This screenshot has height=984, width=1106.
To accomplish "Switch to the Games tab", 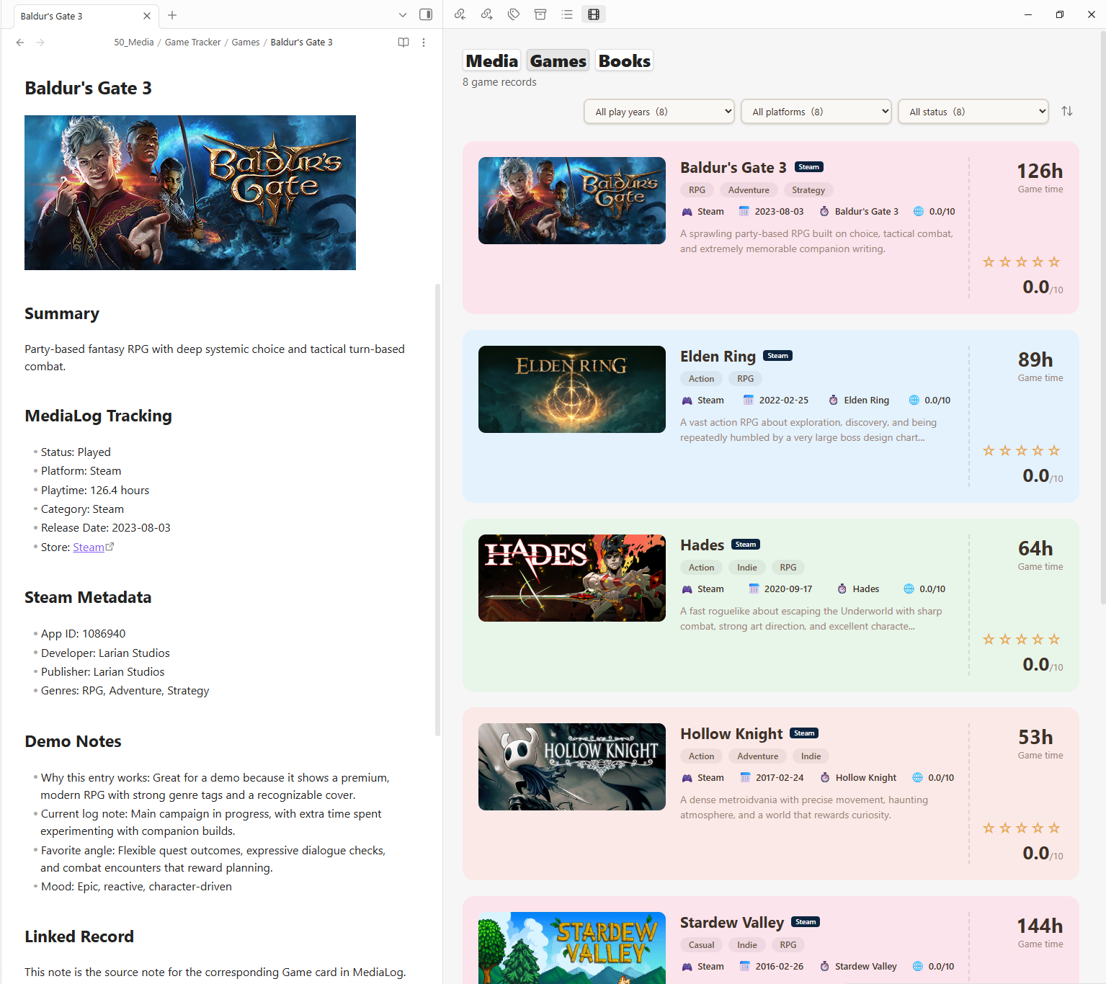I will point(558,61).
